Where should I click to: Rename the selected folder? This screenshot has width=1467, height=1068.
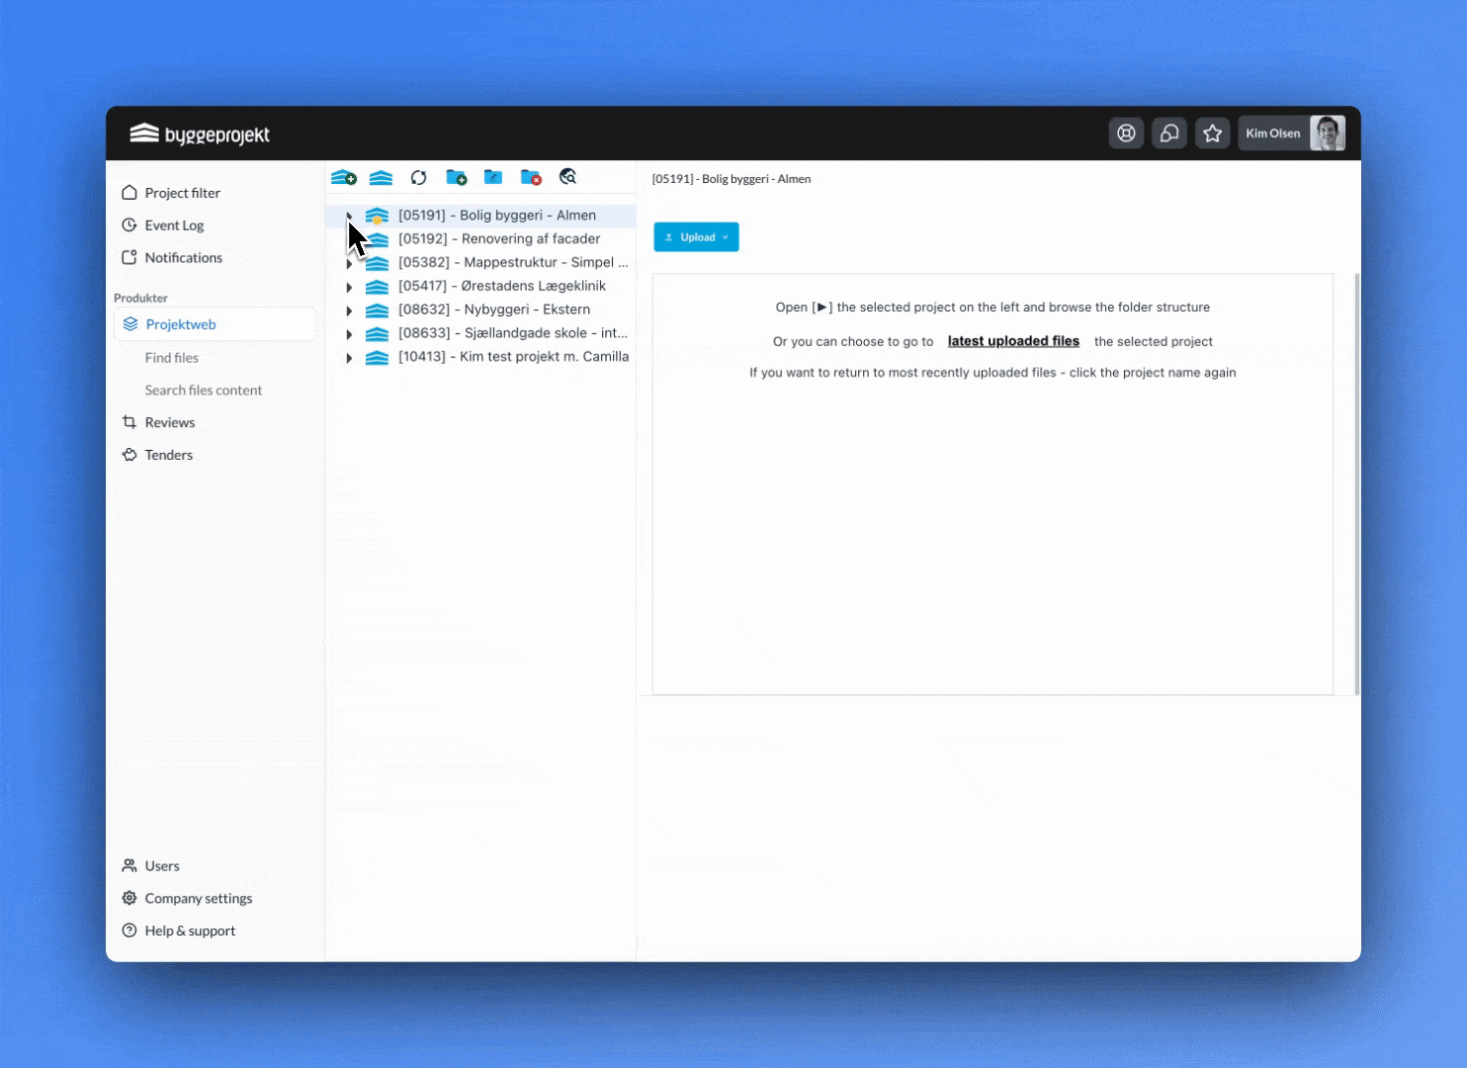[493, 177]
